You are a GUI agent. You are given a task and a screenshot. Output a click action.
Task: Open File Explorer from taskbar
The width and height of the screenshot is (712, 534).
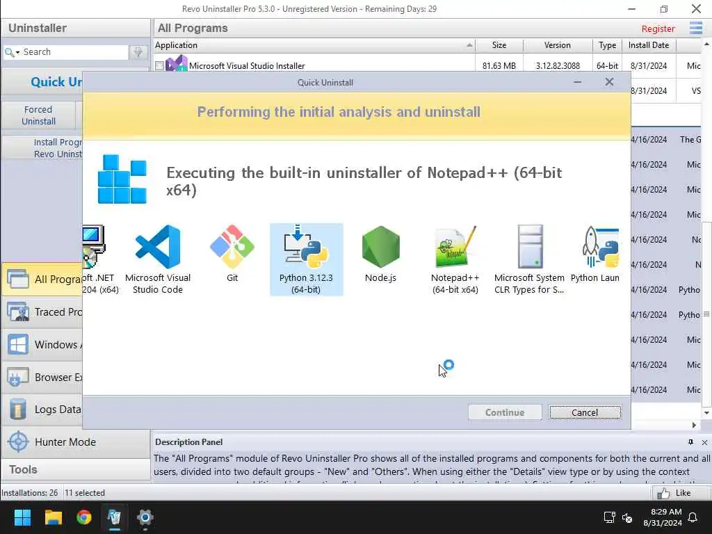tap(53, 517)
